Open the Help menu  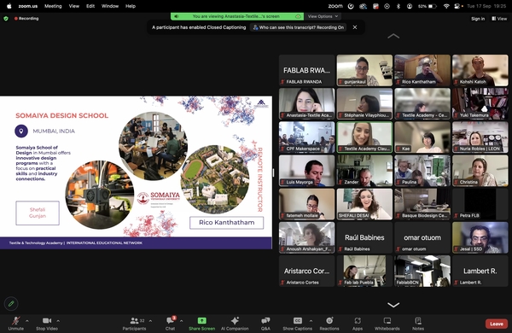tap(131, 6)
